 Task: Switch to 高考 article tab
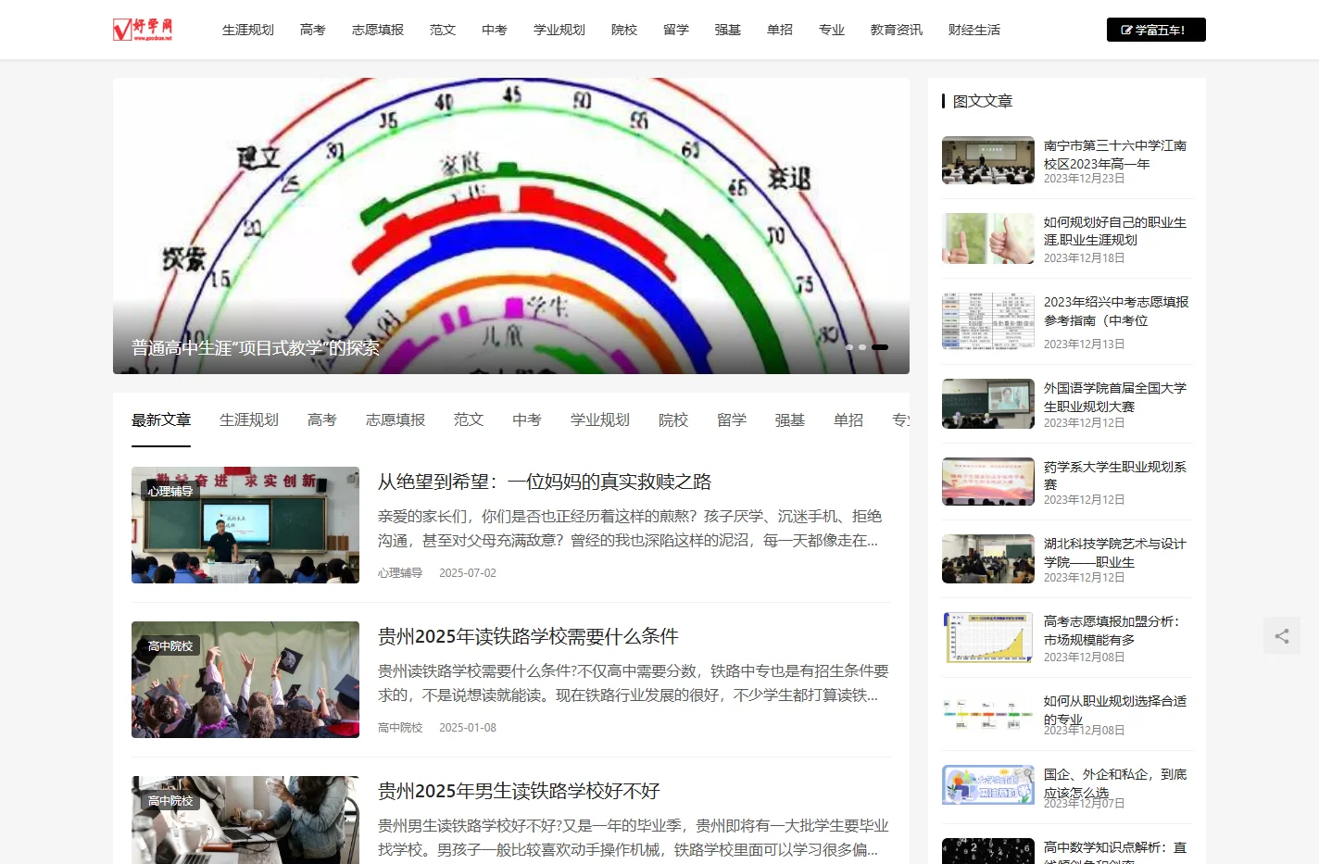[x=322, y=419]
